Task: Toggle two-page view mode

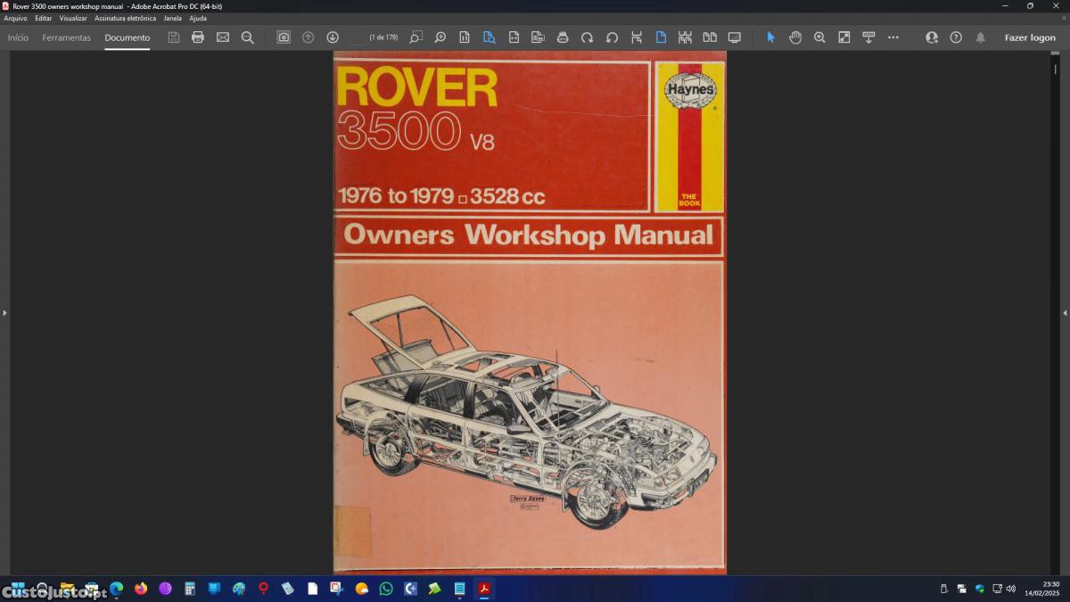Action: click(x=710, y=37)
